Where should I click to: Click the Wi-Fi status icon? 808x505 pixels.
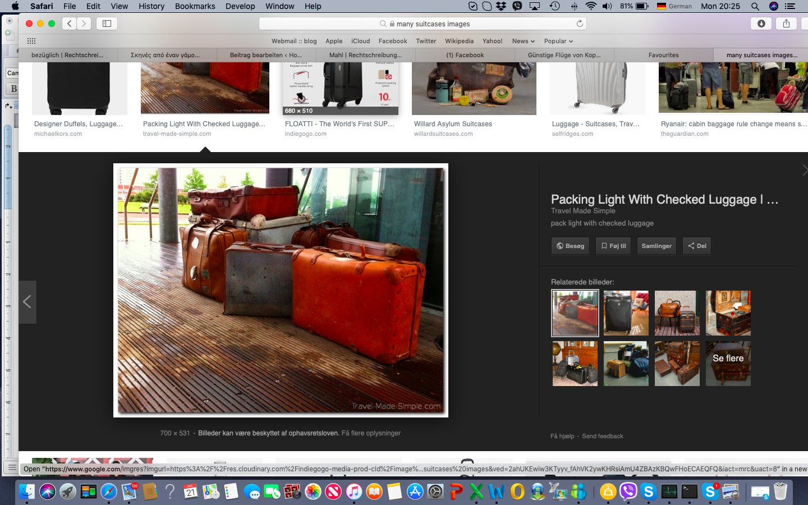tap(590, 6)
